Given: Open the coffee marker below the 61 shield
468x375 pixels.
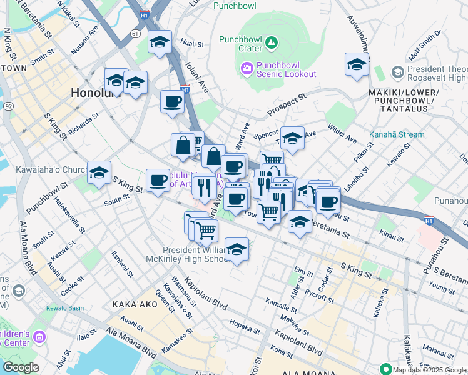Looking at the screenshot, I should pos(172,102).
